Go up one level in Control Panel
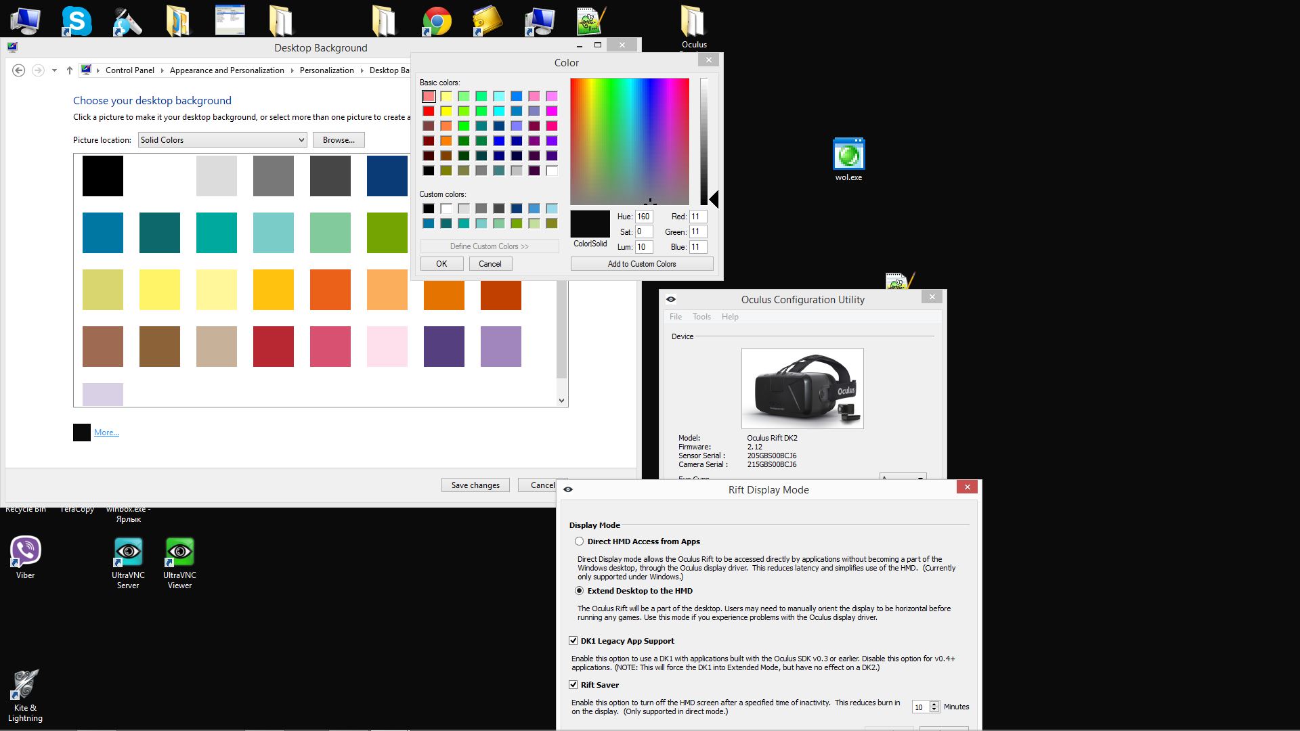The height and width of the screenshot is (731, 1300). [69, 70]
